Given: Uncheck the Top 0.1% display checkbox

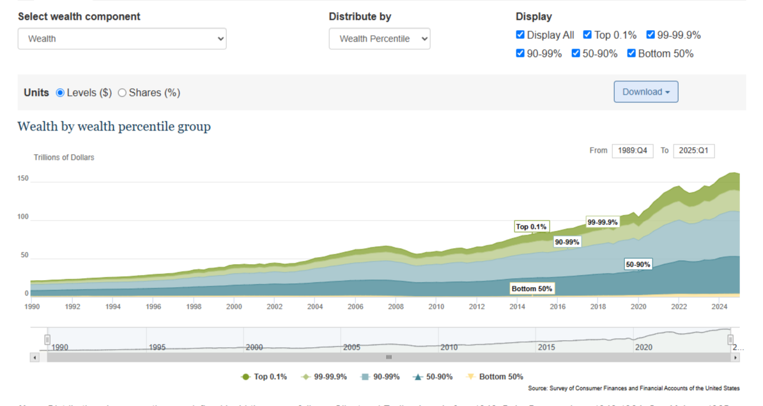Looking at the screenshot, I should coord(587,35).
